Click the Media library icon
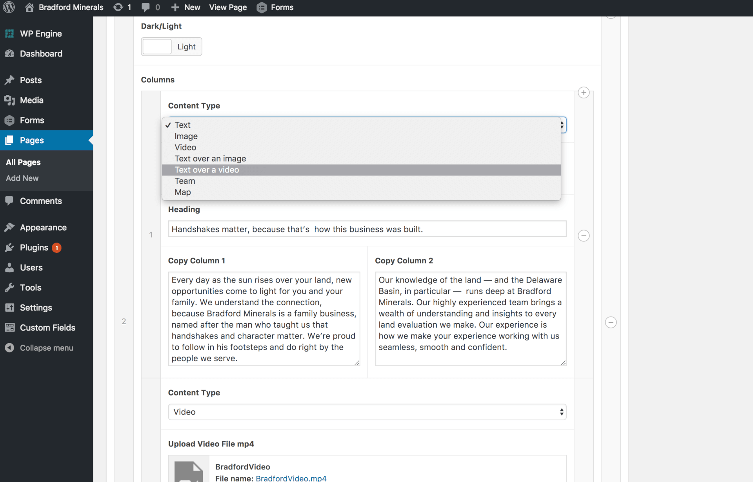 (x=9, y=100)
